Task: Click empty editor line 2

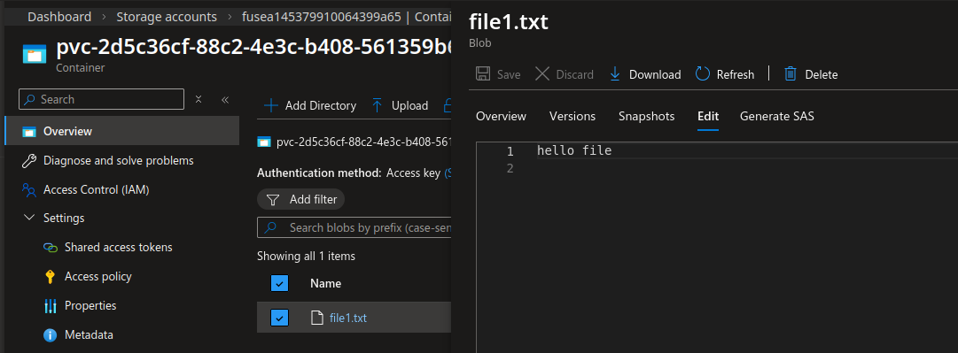Action: pyautogui.click(x=747, y=168)
